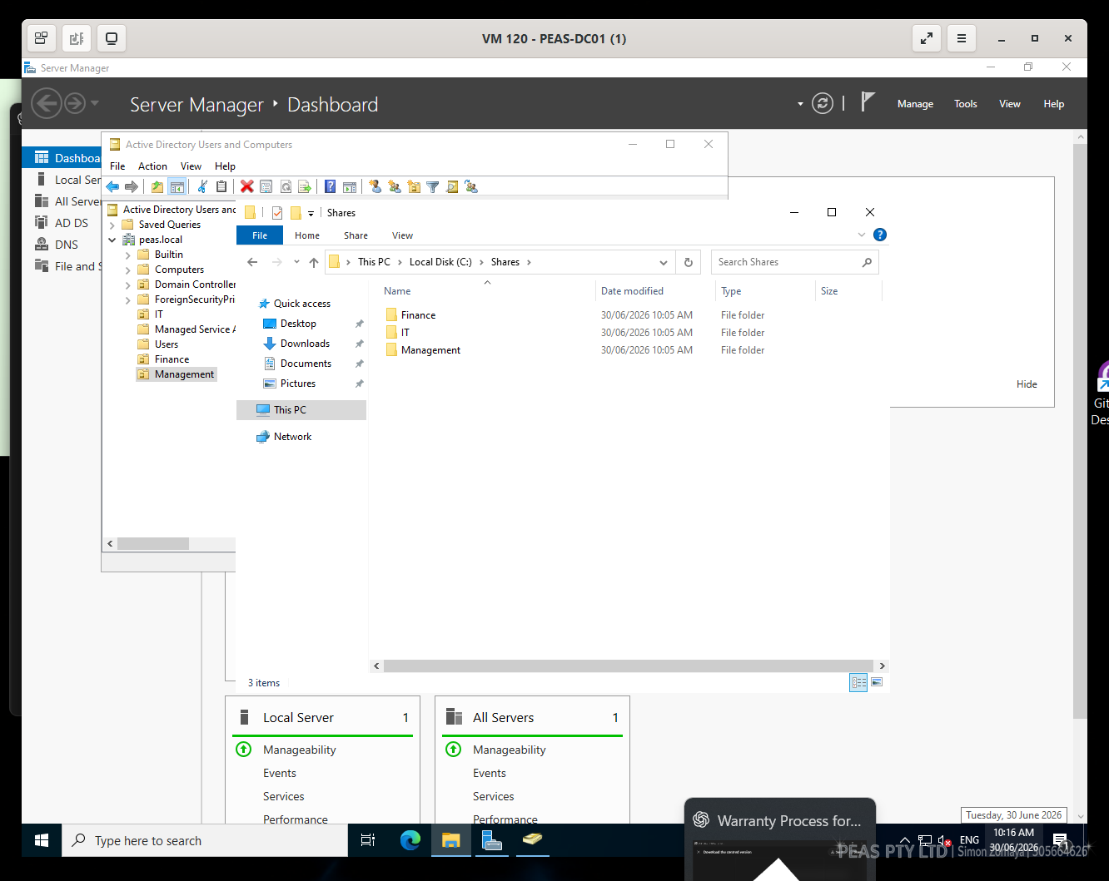Click the blue Help question mark toolbar icon
Image resolution: width=1109 pixels, height=881 pixels.
[331, 187]
